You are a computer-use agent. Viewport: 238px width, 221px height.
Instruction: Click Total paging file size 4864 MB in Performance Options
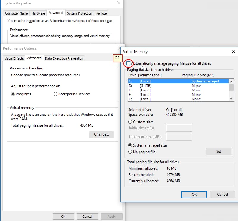(87, 125)
